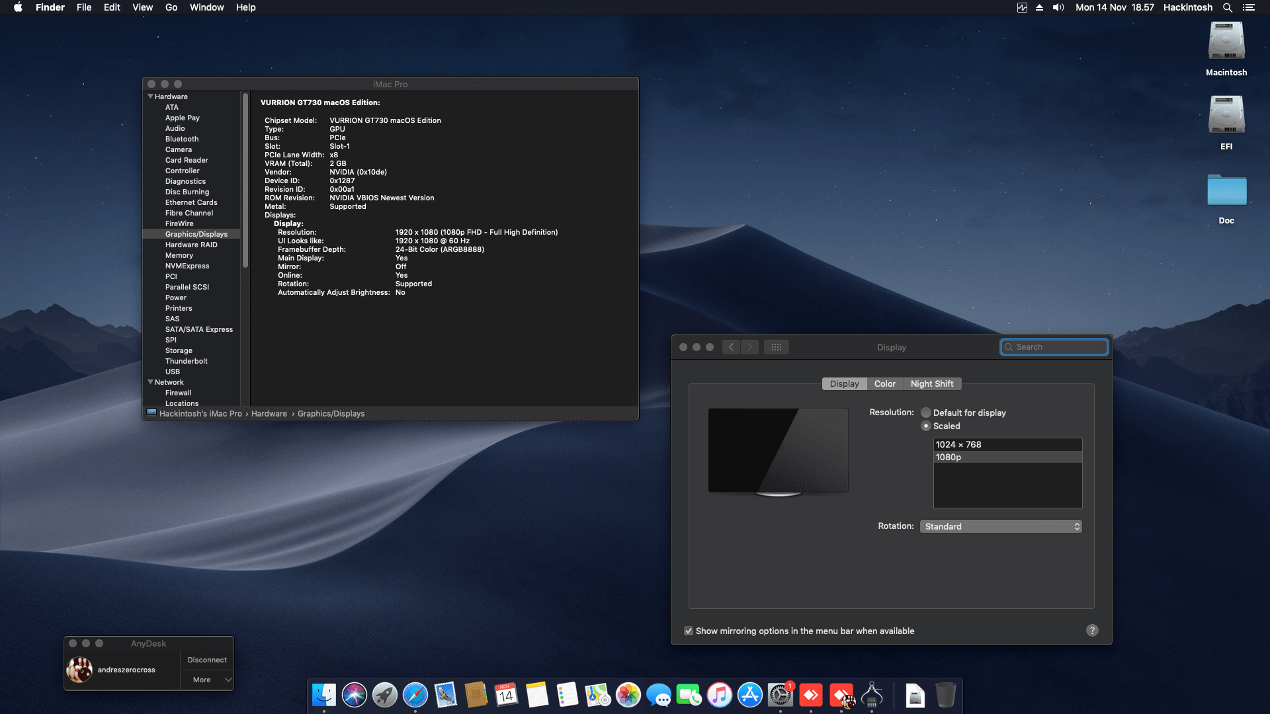Open the Maps app in the Dock
This screenshot has height=714, width=1270.
pos(598,695)
